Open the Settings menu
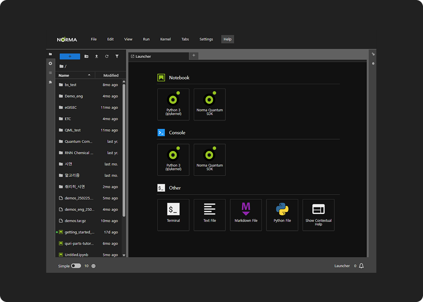The height and width of the screenshot is (302, 423). (x=206, y=39)
